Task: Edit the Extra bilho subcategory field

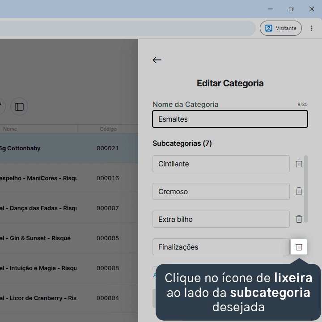Action: [x=221, y=219]
